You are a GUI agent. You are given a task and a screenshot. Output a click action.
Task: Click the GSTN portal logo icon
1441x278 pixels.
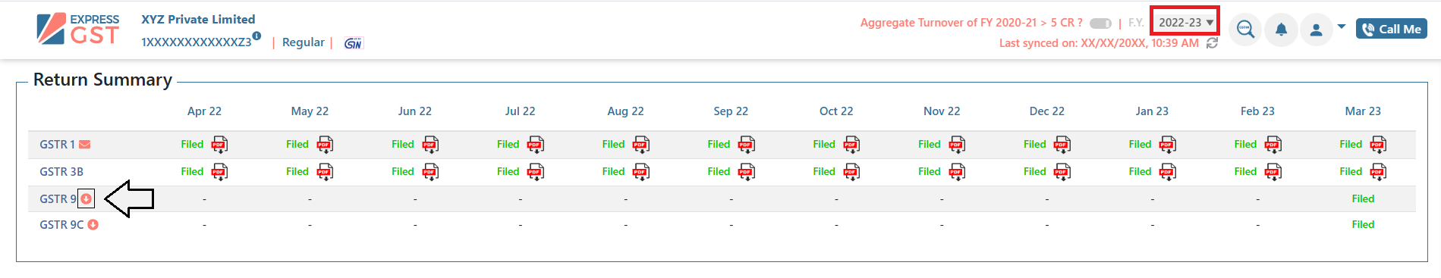pyautogui.click(x=354, y=43)
